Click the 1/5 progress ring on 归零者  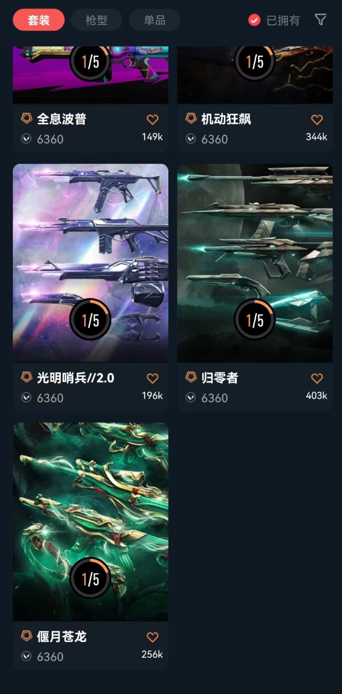pos(255,319)
